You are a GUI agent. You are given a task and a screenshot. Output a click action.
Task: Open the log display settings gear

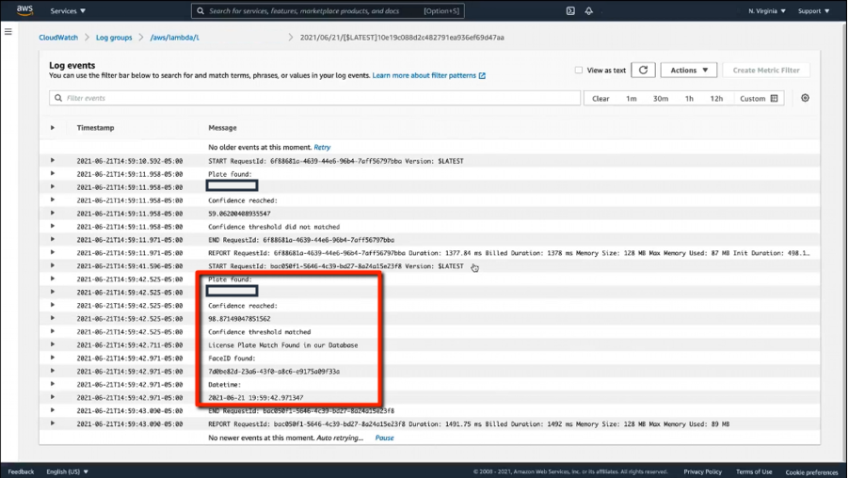(805, 98)
